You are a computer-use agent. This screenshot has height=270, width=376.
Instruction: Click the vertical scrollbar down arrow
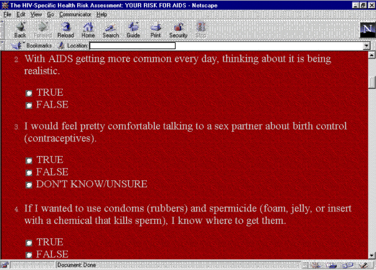point(372,256)
